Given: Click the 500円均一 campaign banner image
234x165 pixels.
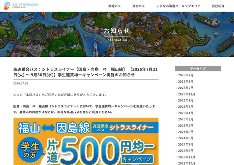Looking at the screenshot, I should tap(86, 141).
